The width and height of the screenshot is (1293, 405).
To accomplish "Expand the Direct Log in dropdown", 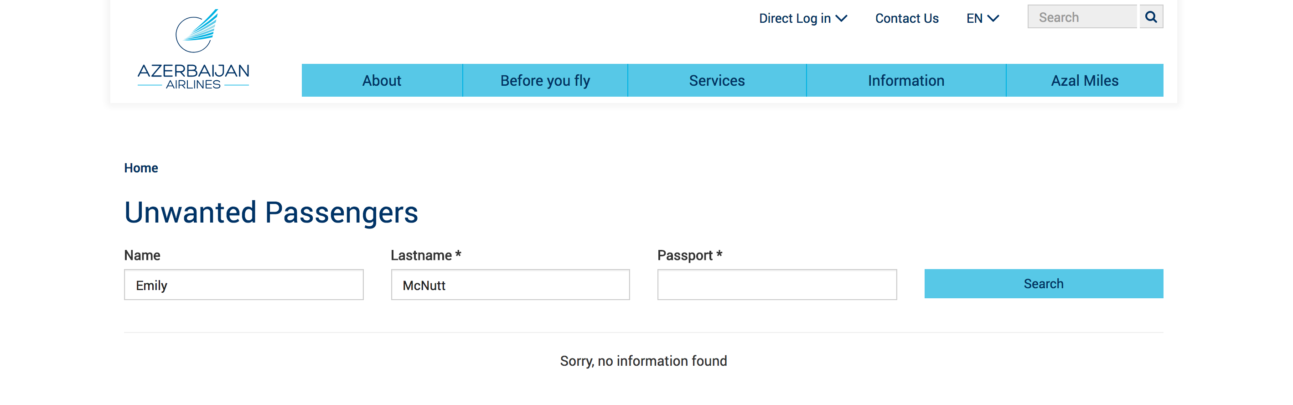I will click(x=802, y=19).
